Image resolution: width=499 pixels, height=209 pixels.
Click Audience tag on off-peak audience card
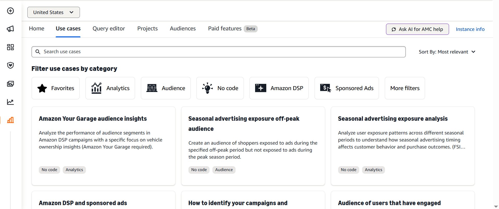tap(224, 170)
